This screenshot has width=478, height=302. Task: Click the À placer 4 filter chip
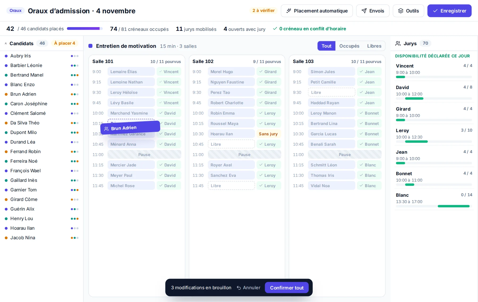[65, 43]
